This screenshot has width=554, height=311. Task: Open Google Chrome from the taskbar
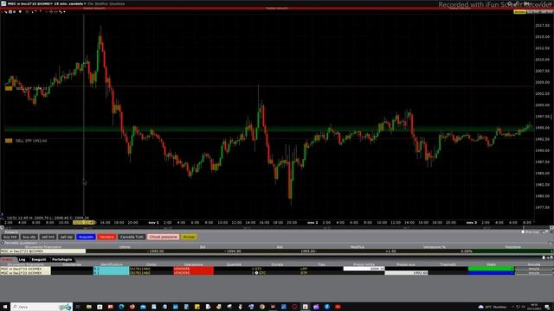262,307
